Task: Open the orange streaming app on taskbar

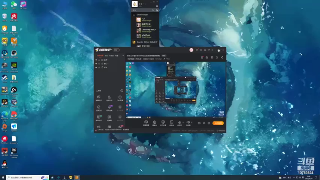Action: (x=77, y=178)
